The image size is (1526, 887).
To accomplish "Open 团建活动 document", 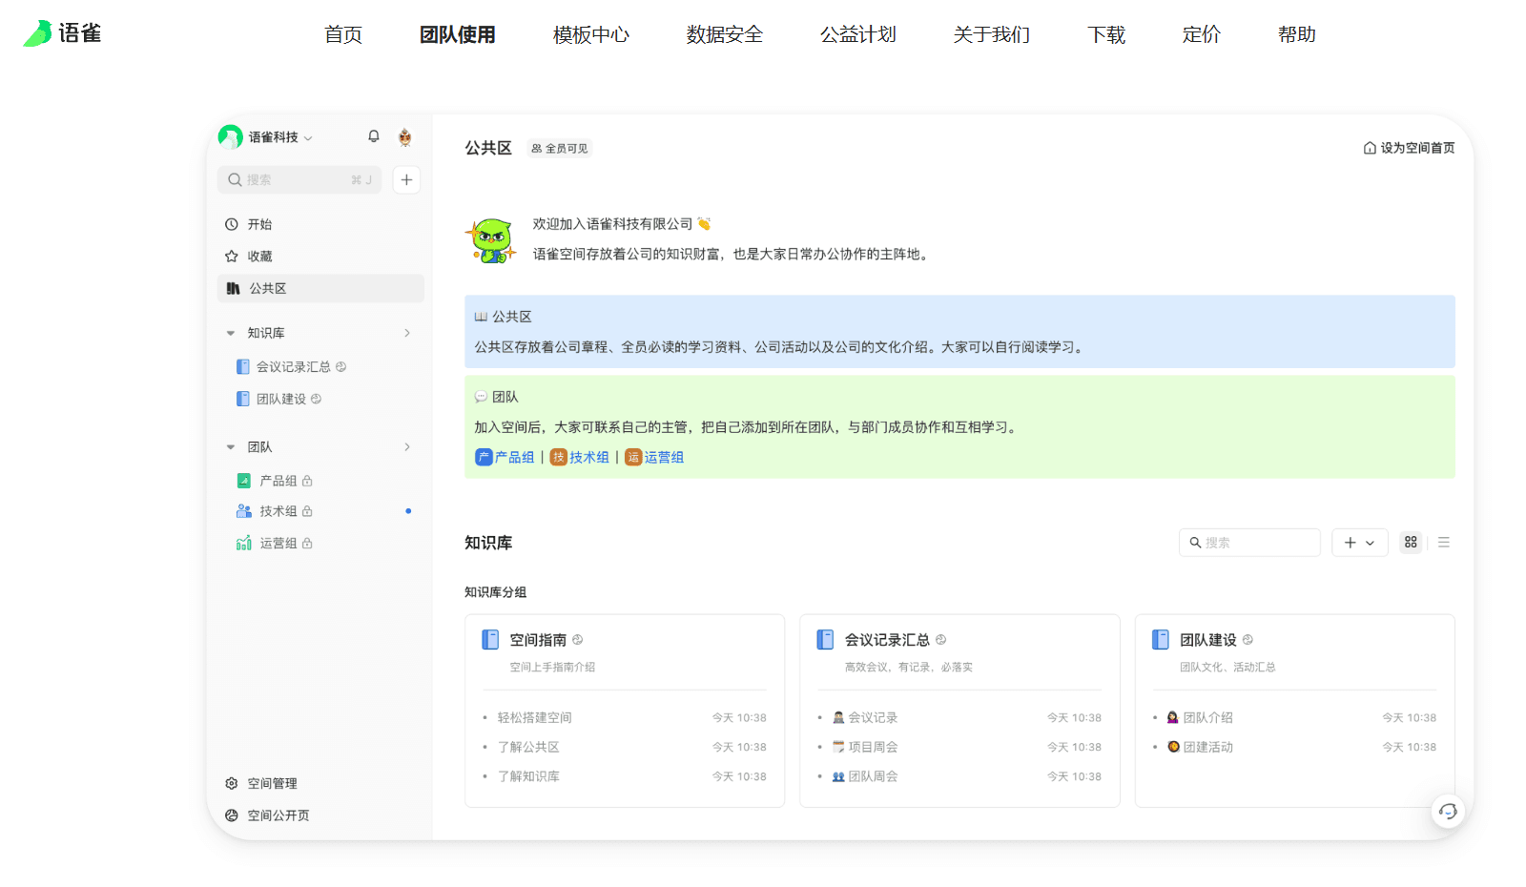I will pyautogui.click(x=1200, y=747).
